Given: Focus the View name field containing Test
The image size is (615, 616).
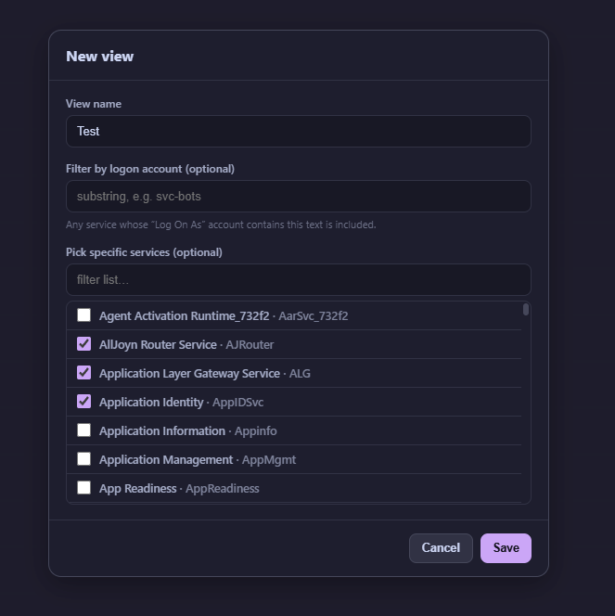Looking at the screenshot, I should [x=299, y=131].
